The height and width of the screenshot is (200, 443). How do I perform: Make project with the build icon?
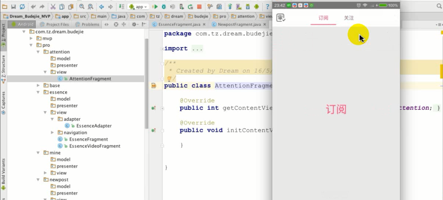[121, 7]
